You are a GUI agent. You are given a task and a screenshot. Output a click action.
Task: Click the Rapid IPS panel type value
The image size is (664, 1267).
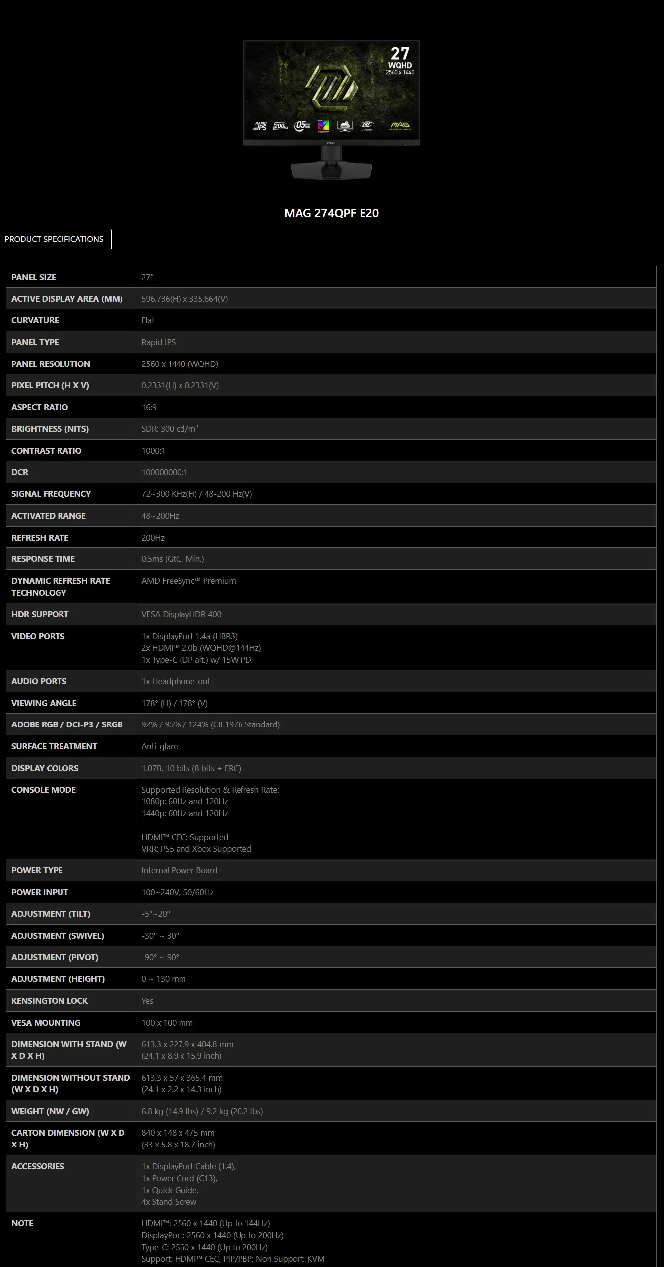pos(159,342)
